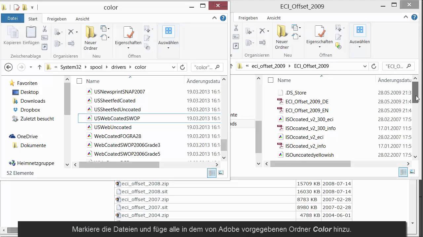
Task: Toggle details view button in ECI_Offset_2009 window
Action: 403,171
